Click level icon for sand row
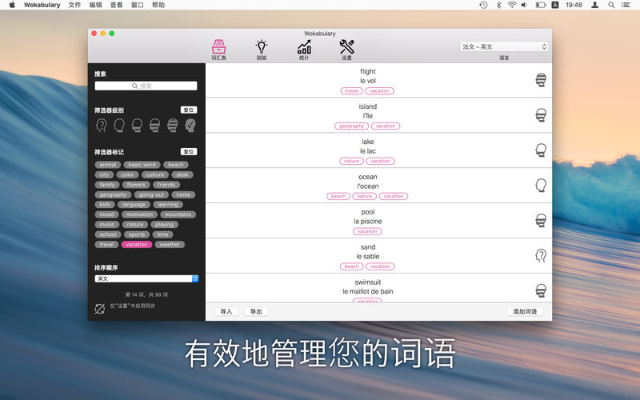Viewport: 640px width, 400px height. [541, 255]
